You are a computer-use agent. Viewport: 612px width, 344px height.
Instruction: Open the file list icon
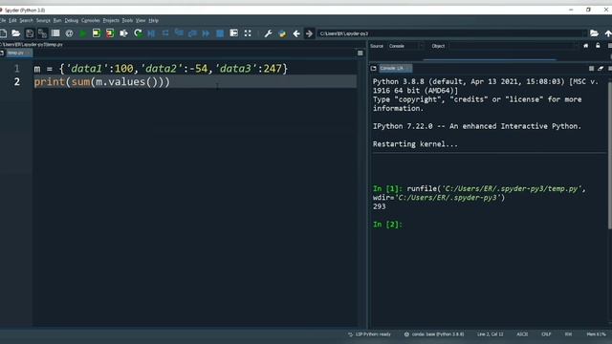tap(55, 33)
